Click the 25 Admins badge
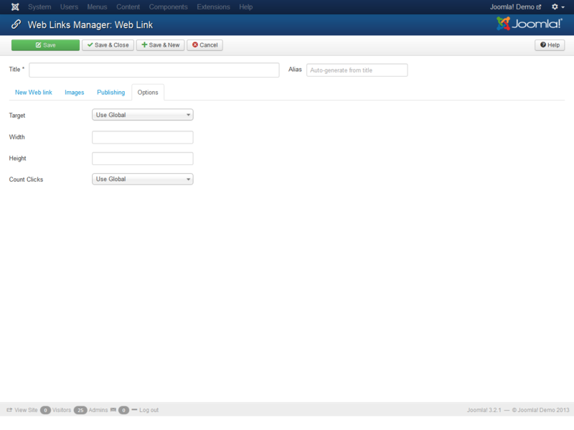This screenshot has height=430, width=574. pos(80,410)
